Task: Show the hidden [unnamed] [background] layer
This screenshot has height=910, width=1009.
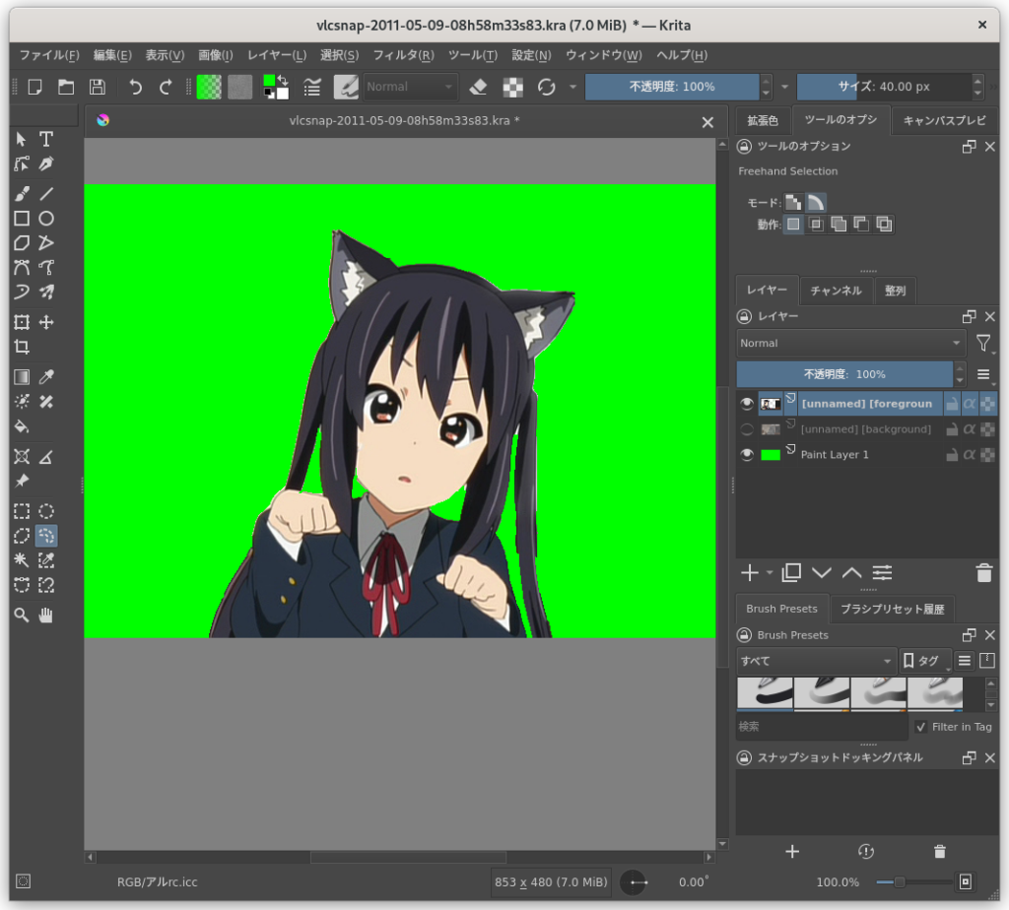Action: pos(747,429)
